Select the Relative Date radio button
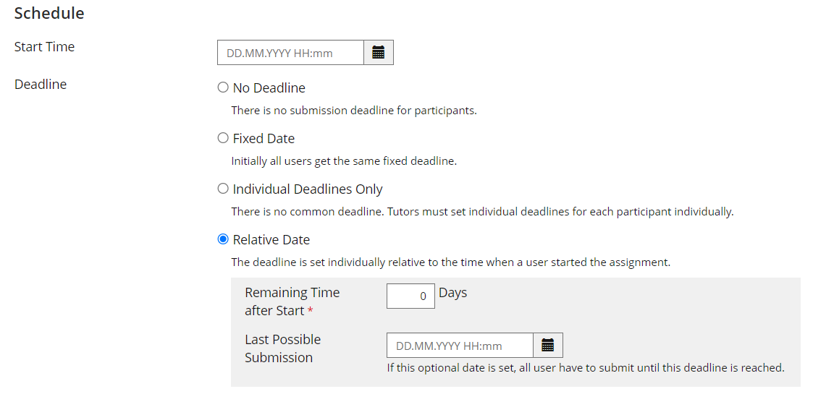This screenshot has height=394, width=813. tap(223, 239)
